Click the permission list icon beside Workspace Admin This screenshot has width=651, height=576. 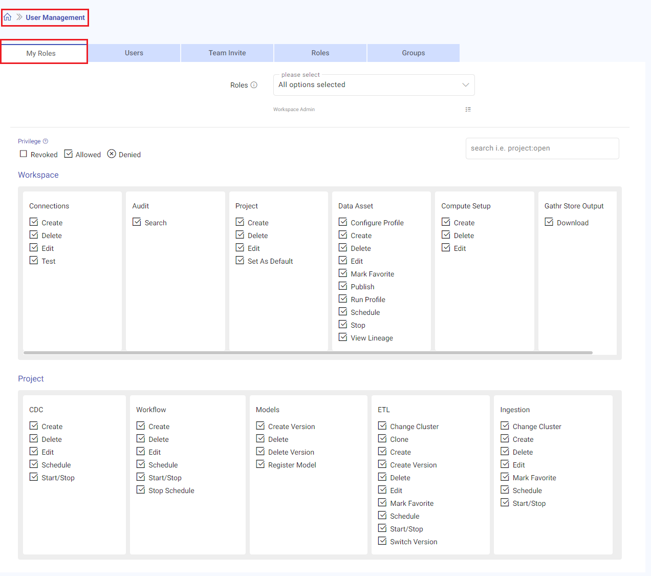468,109
